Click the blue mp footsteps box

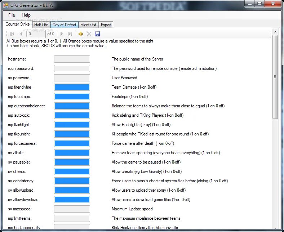[x=72, y=97]
